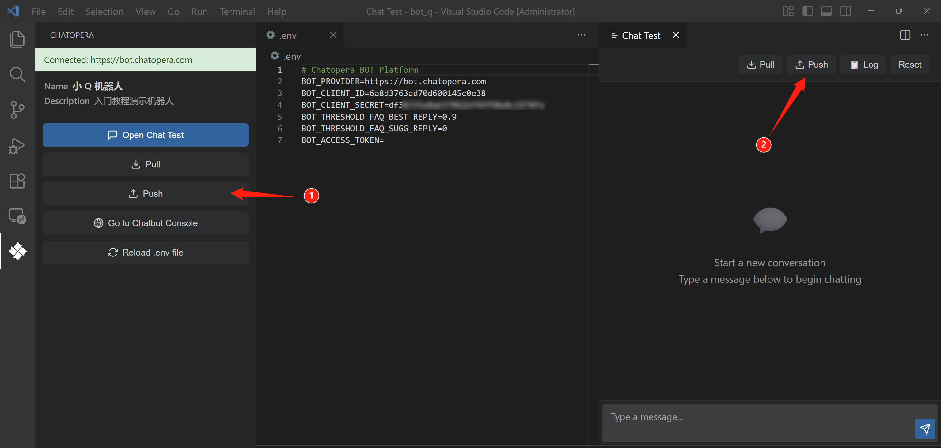Minimize the VS Code window
941x448 pixels.
coord(871,11)
